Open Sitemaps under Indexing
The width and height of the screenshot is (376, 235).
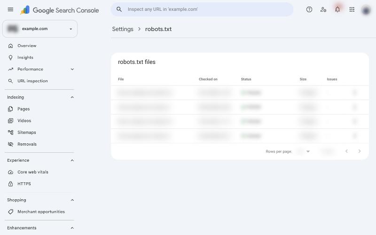click(x=27, y=133)
